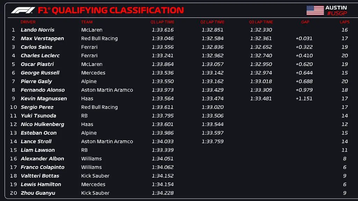Click Norris's Q3 time 1:32.330
This screenshot has width=358, height=201.
click(261, 30)
